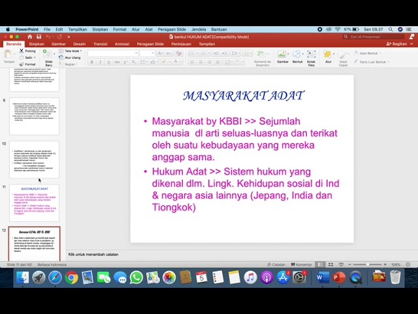Open the Peninjauan ribbon tab
Screen dimensions: 418x314
click(x=182, y=44)
